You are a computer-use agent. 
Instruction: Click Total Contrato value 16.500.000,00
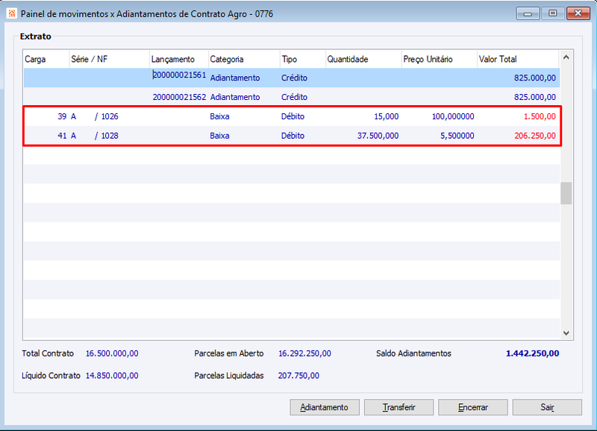[112, 353]
